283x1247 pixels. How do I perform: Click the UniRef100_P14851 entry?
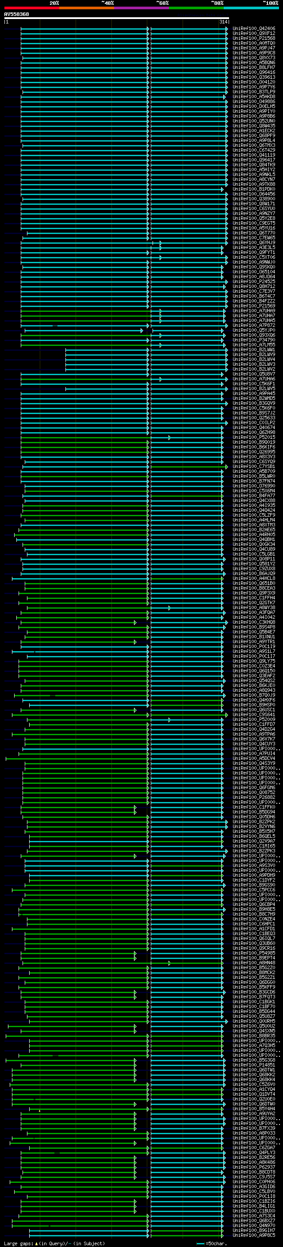(254, 1065)
